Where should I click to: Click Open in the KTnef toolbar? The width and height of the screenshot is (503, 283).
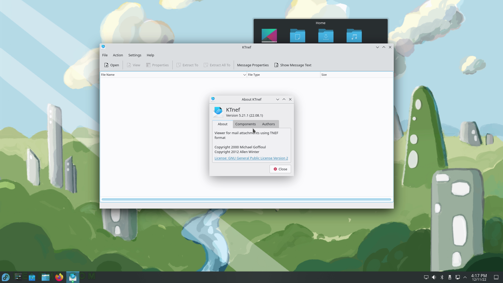[x=112, y=65]
